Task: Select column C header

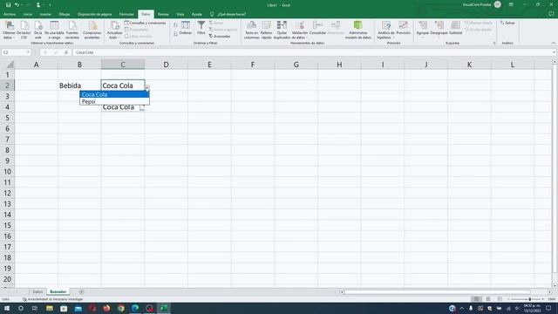Action: (x=123, y=65)
